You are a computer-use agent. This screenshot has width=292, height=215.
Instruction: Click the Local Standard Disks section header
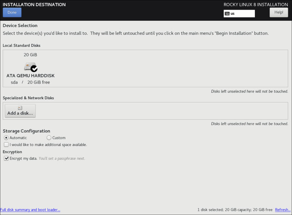[x=21, y=45]
